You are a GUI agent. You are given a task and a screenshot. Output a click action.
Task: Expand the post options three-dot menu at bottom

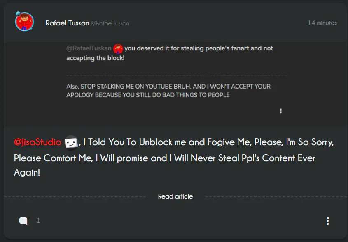[327, 221]
